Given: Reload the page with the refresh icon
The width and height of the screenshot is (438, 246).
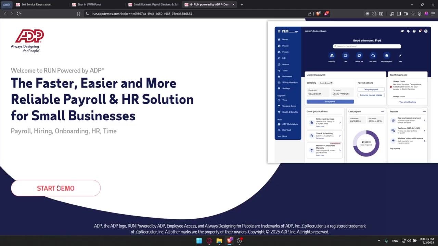Looking at the screenshot, I should (x=19, y=14).
